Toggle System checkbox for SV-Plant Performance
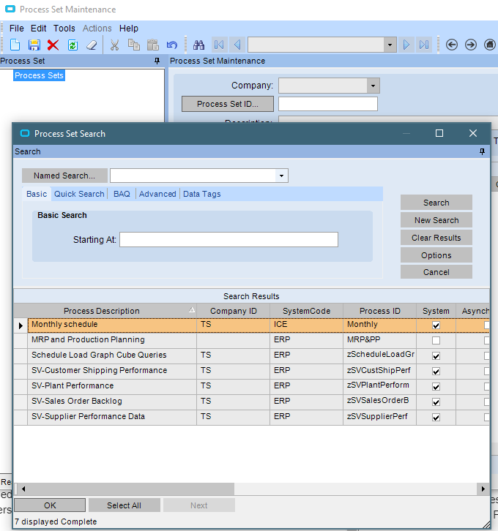The width and height of the screenshot is (498, 531). (x=436, y=387)
